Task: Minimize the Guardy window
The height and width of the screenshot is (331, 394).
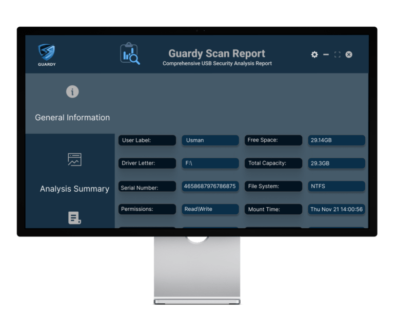Action: coord(326,54)
